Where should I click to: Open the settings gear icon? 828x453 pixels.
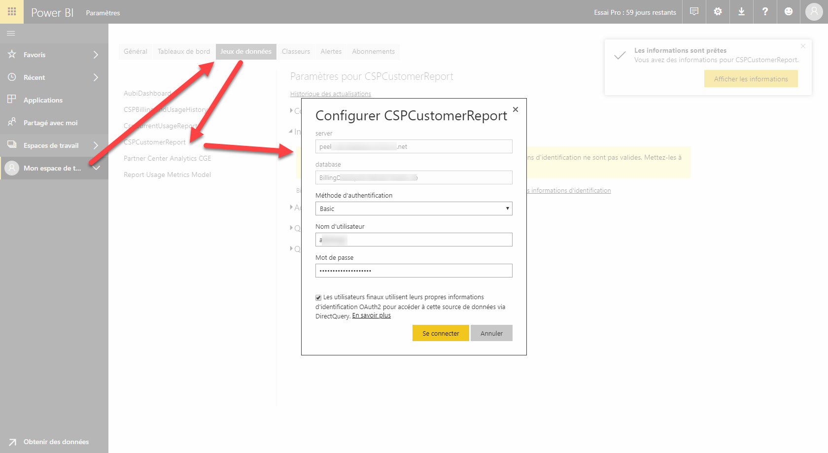718,11
